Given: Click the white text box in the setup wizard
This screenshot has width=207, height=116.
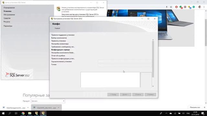Looking at the screenshot, I should click(x=110, y=80).
